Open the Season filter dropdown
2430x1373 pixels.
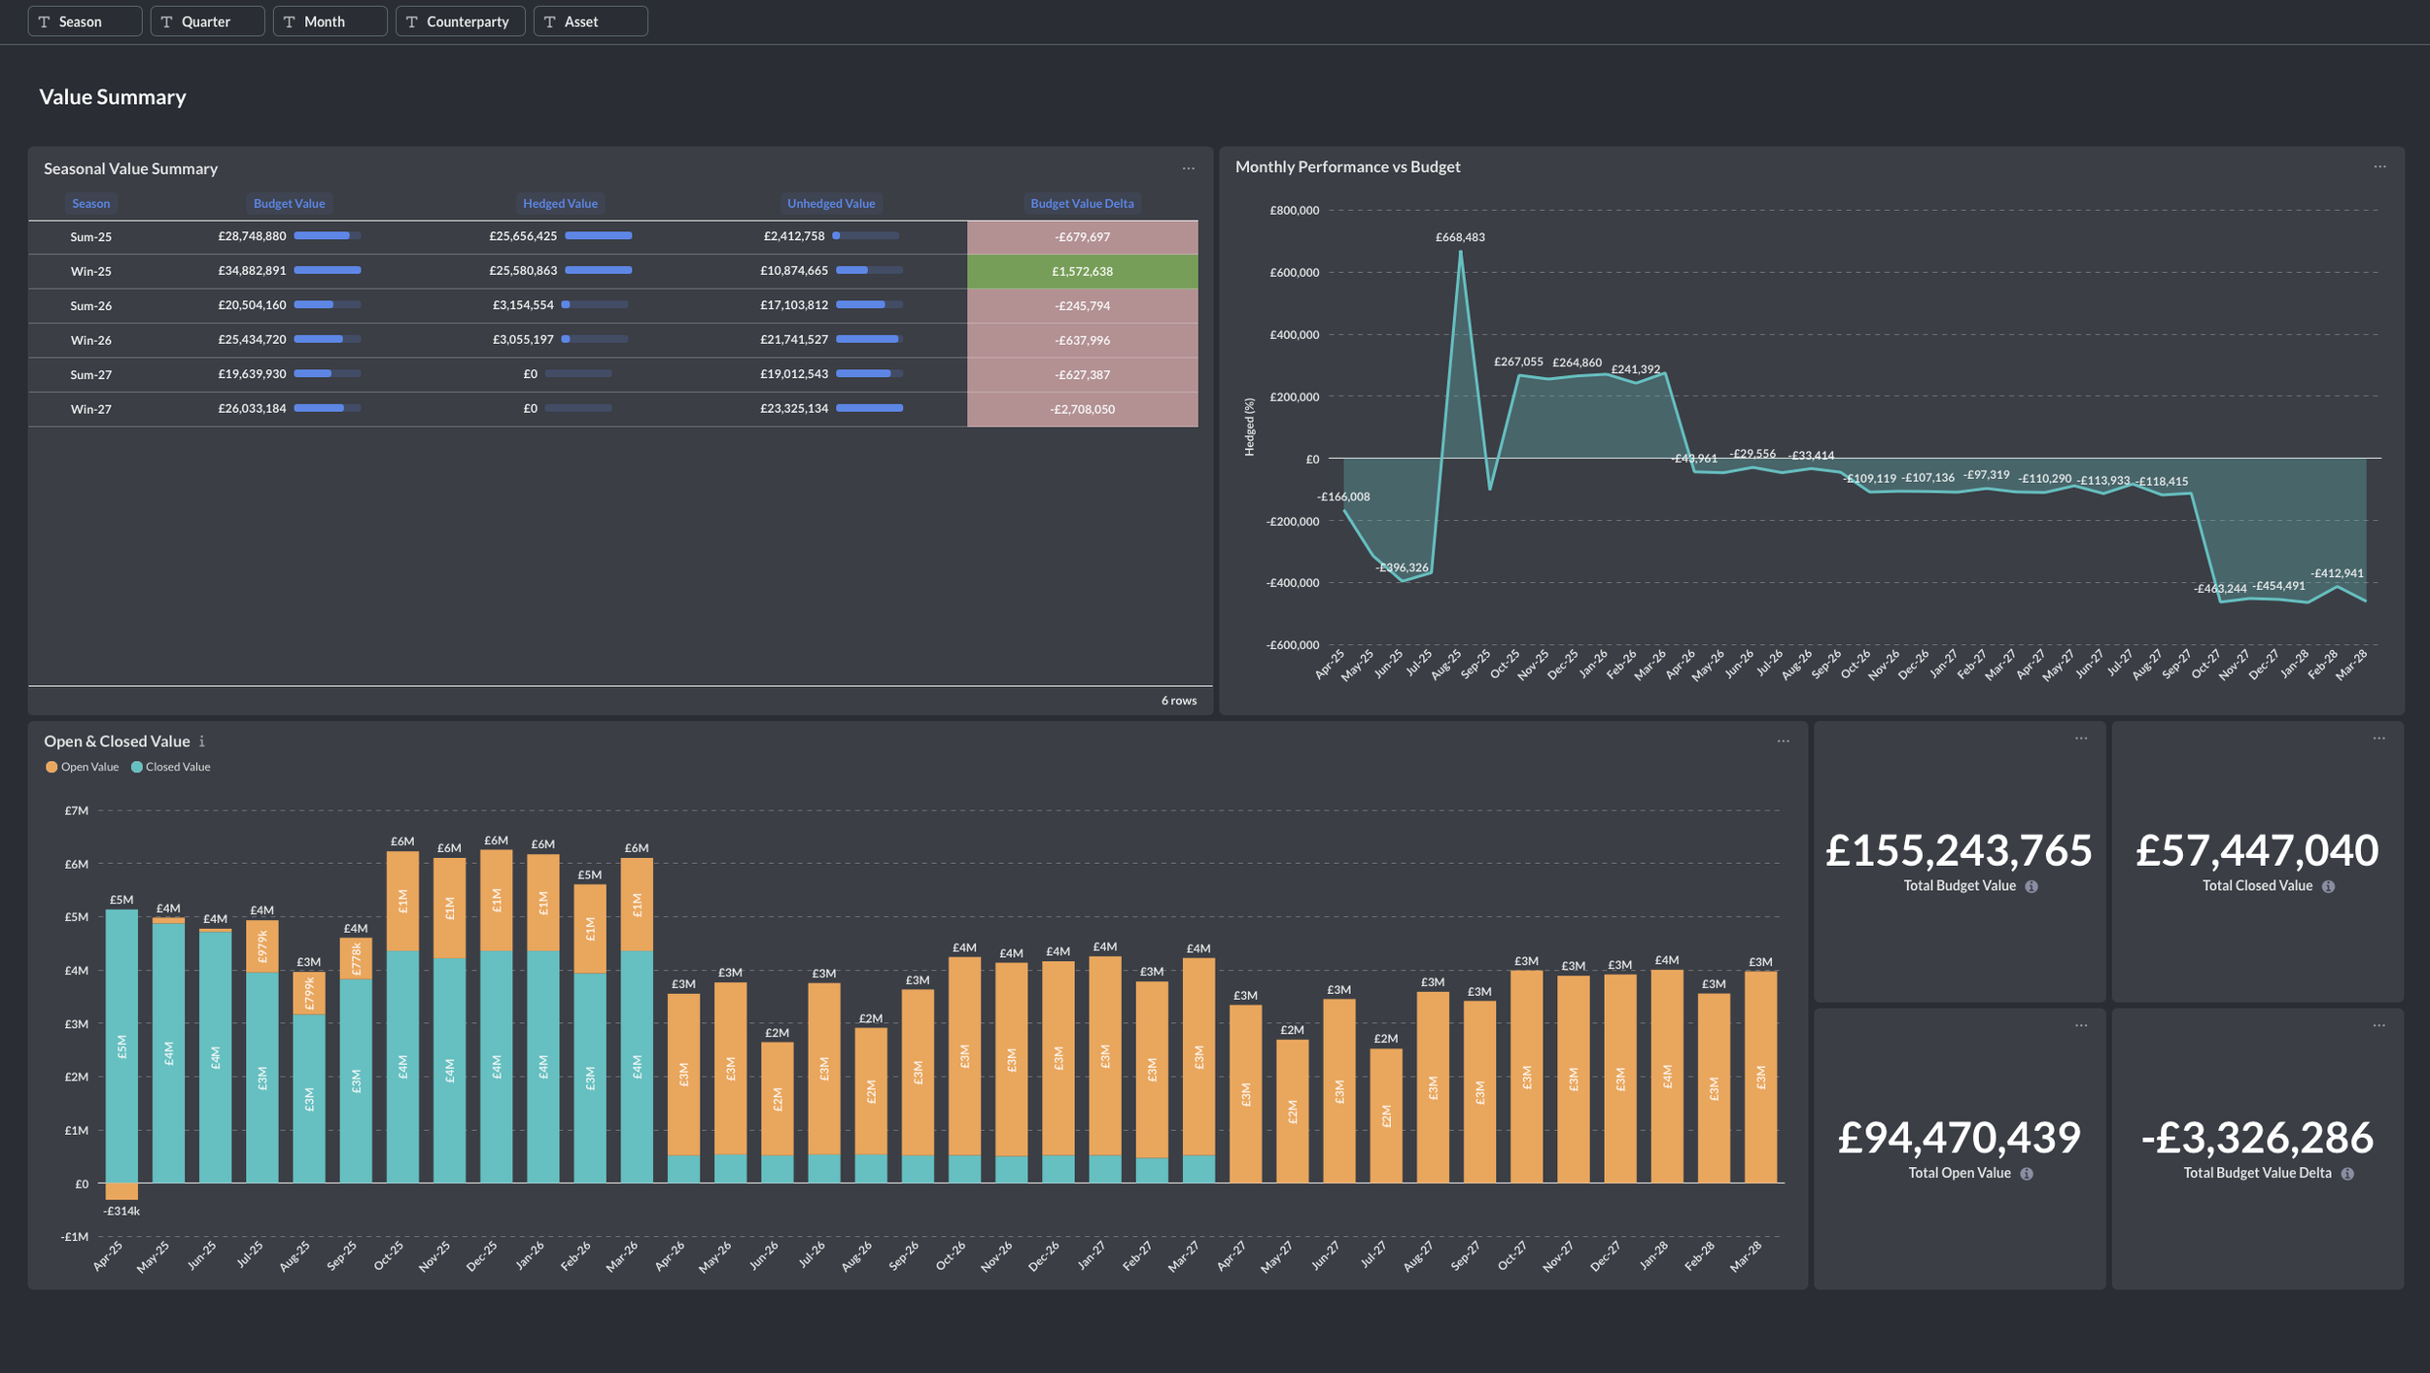[85, 21]
